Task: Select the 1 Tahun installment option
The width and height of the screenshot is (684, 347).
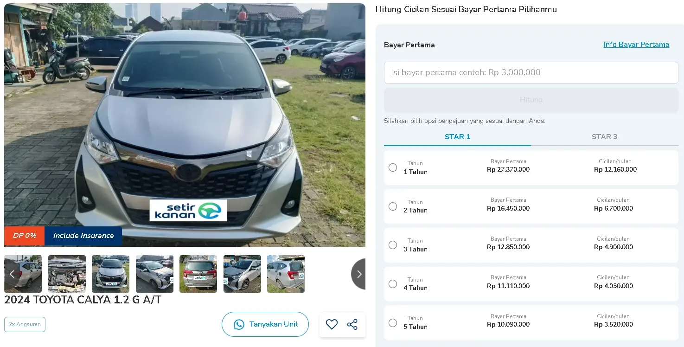Action: pos(393,167)
